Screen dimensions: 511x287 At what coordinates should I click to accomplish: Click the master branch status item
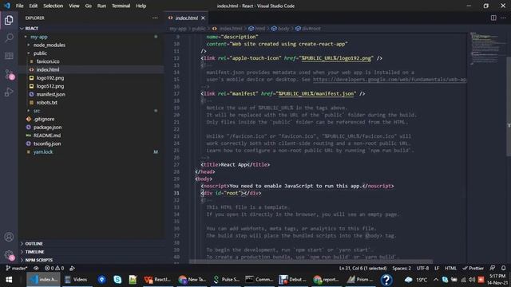(16, 268)
